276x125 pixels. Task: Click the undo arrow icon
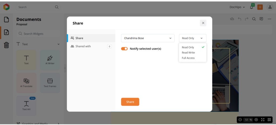coord(239,19)
